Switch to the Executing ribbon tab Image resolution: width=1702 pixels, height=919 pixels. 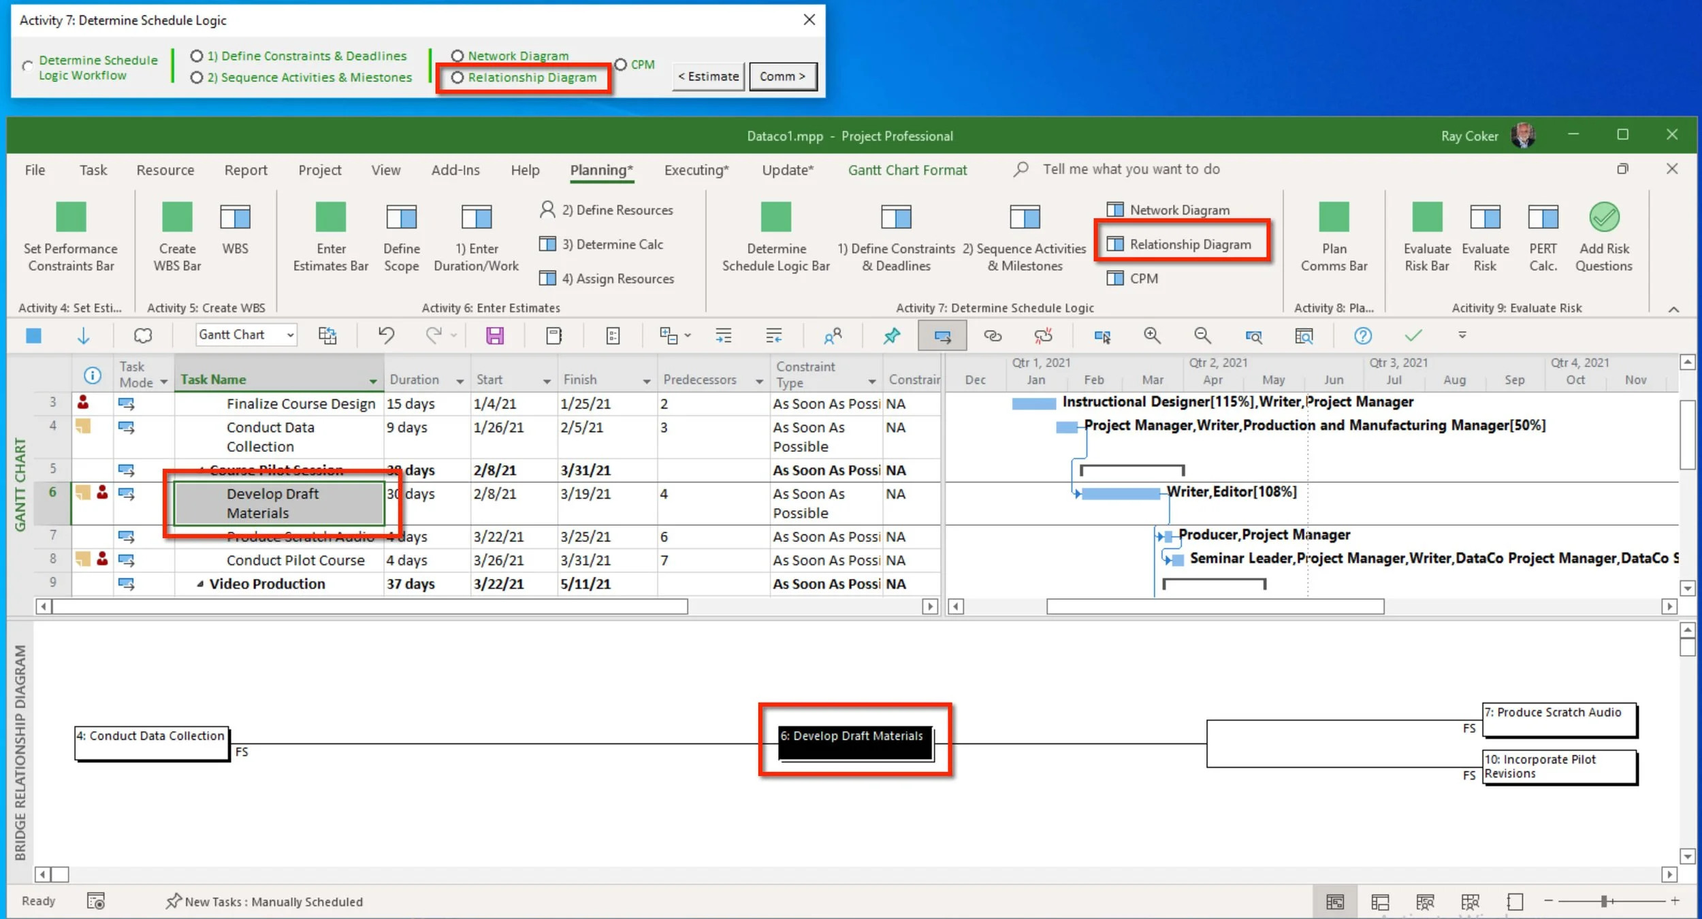696,170
